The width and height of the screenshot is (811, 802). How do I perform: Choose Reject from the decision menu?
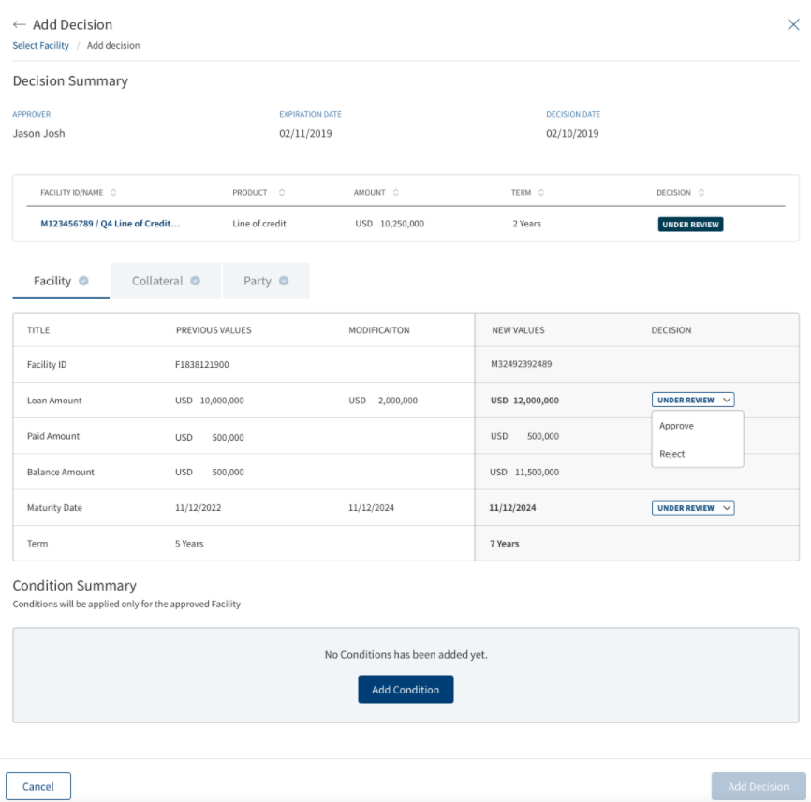(x=671, y=454)
